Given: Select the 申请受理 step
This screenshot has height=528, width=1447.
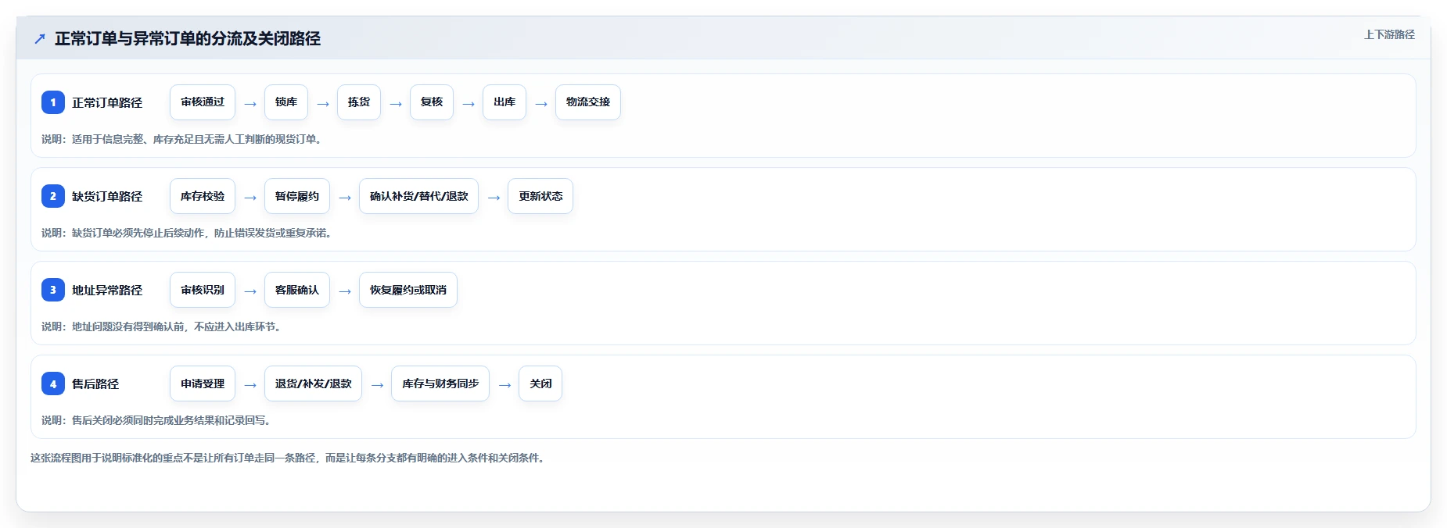Looking at the screenshot, I should pyautogui.click(x=203, y=384).
